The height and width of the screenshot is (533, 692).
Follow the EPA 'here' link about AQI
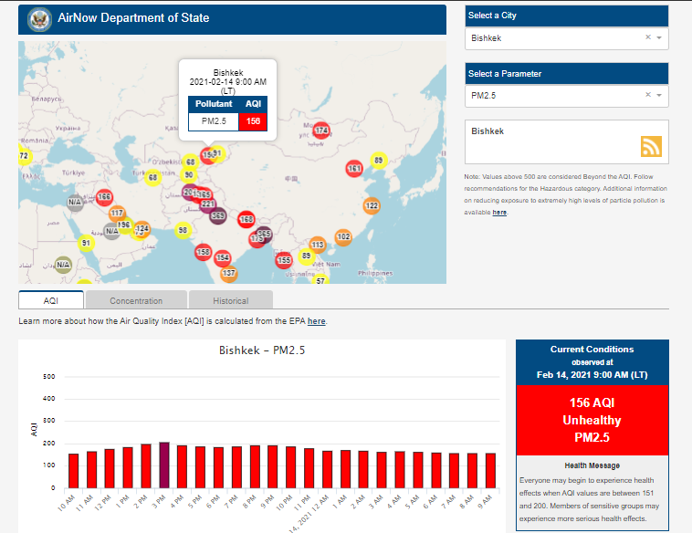pos(316,321)
